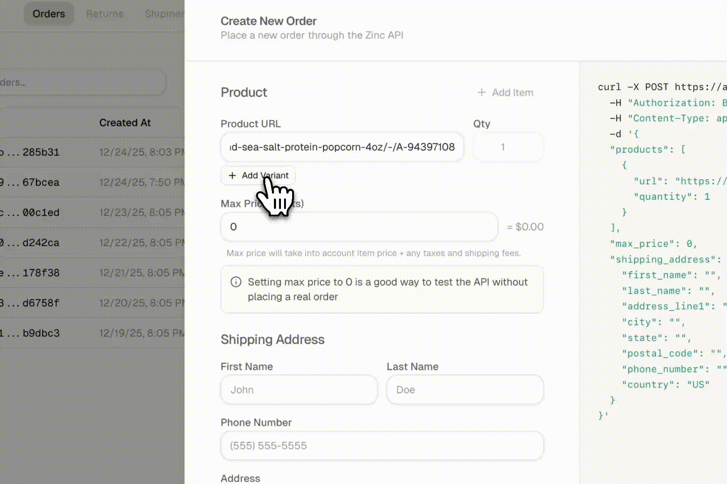Click the Created At column header
Screen dimensions: 727x484
click(125, 122)
